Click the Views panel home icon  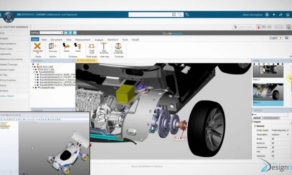254,64
